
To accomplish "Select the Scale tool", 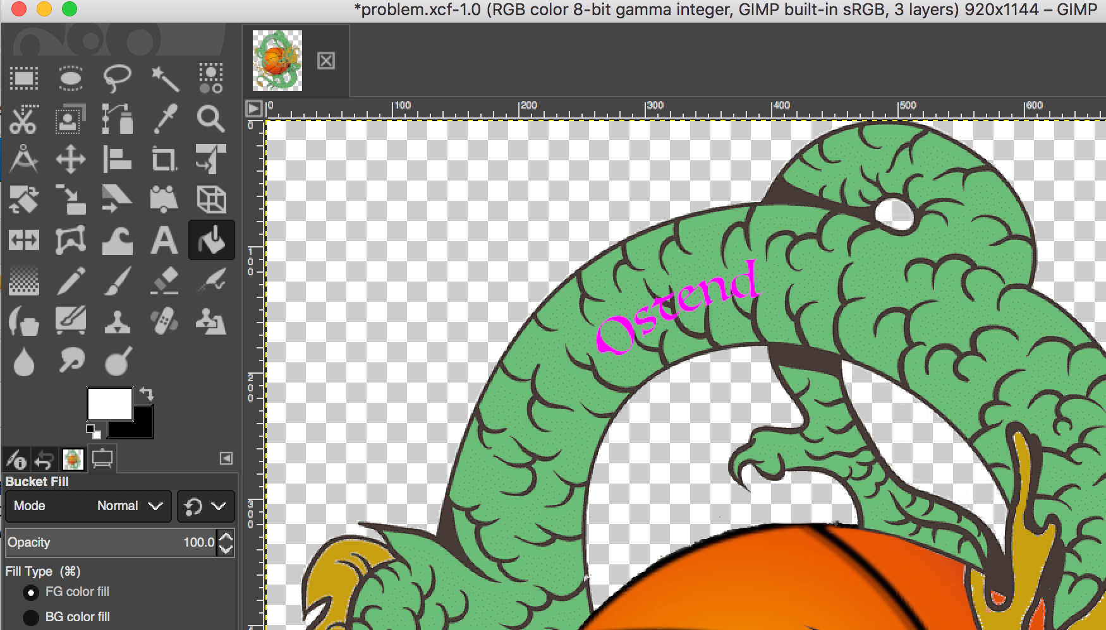I will click(71, 199).
